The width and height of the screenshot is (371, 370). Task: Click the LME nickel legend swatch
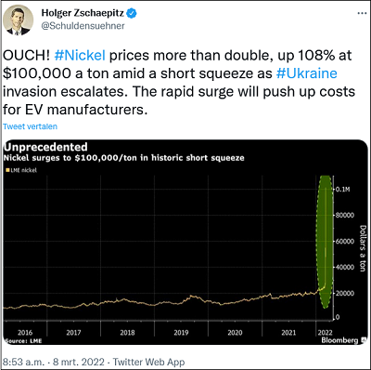(x=7, y=170)
